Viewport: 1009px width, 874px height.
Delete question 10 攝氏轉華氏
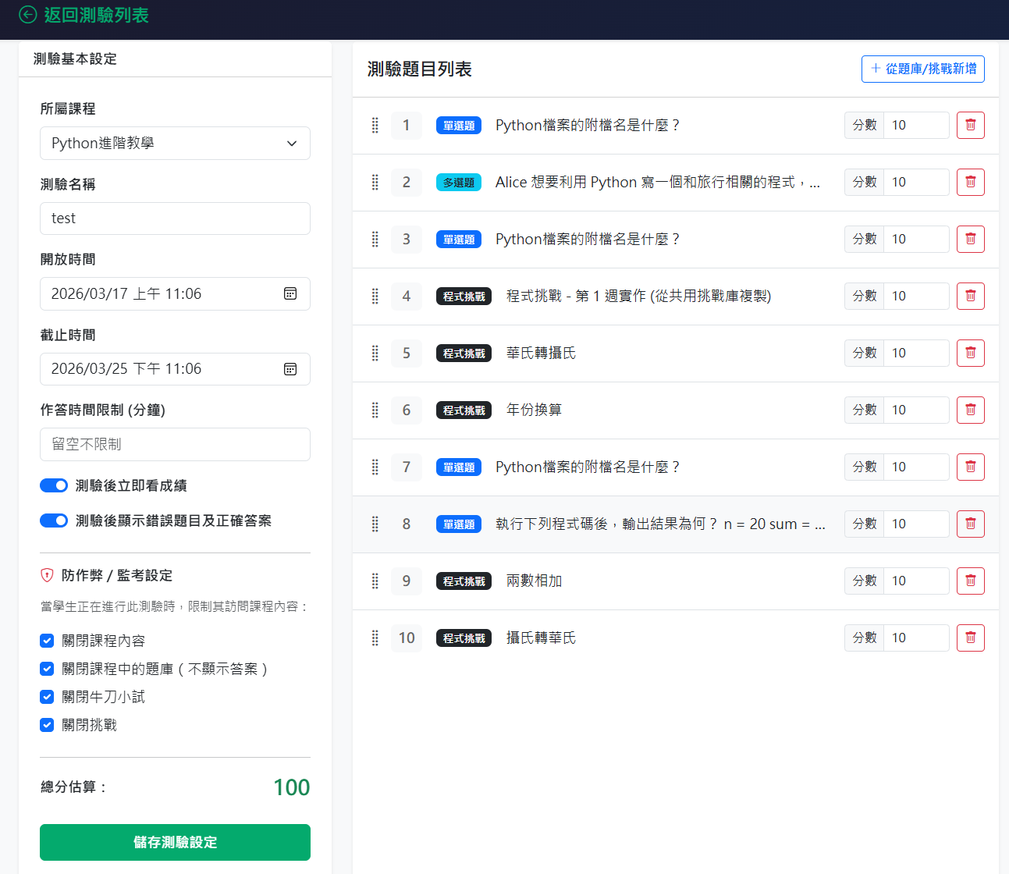coord(970,638)
